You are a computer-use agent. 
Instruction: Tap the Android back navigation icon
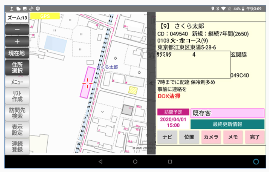click(x=100, y=161)
